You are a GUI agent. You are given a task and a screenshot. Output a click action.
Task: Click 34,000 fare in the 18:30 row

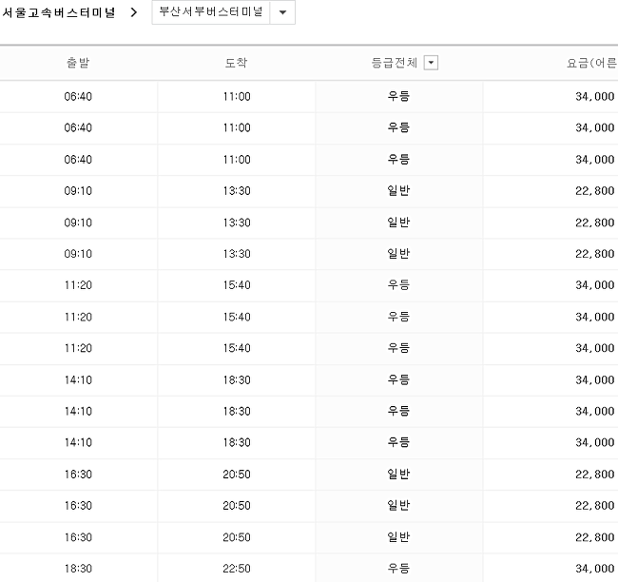pyautogui.click(x=595, y=568)
